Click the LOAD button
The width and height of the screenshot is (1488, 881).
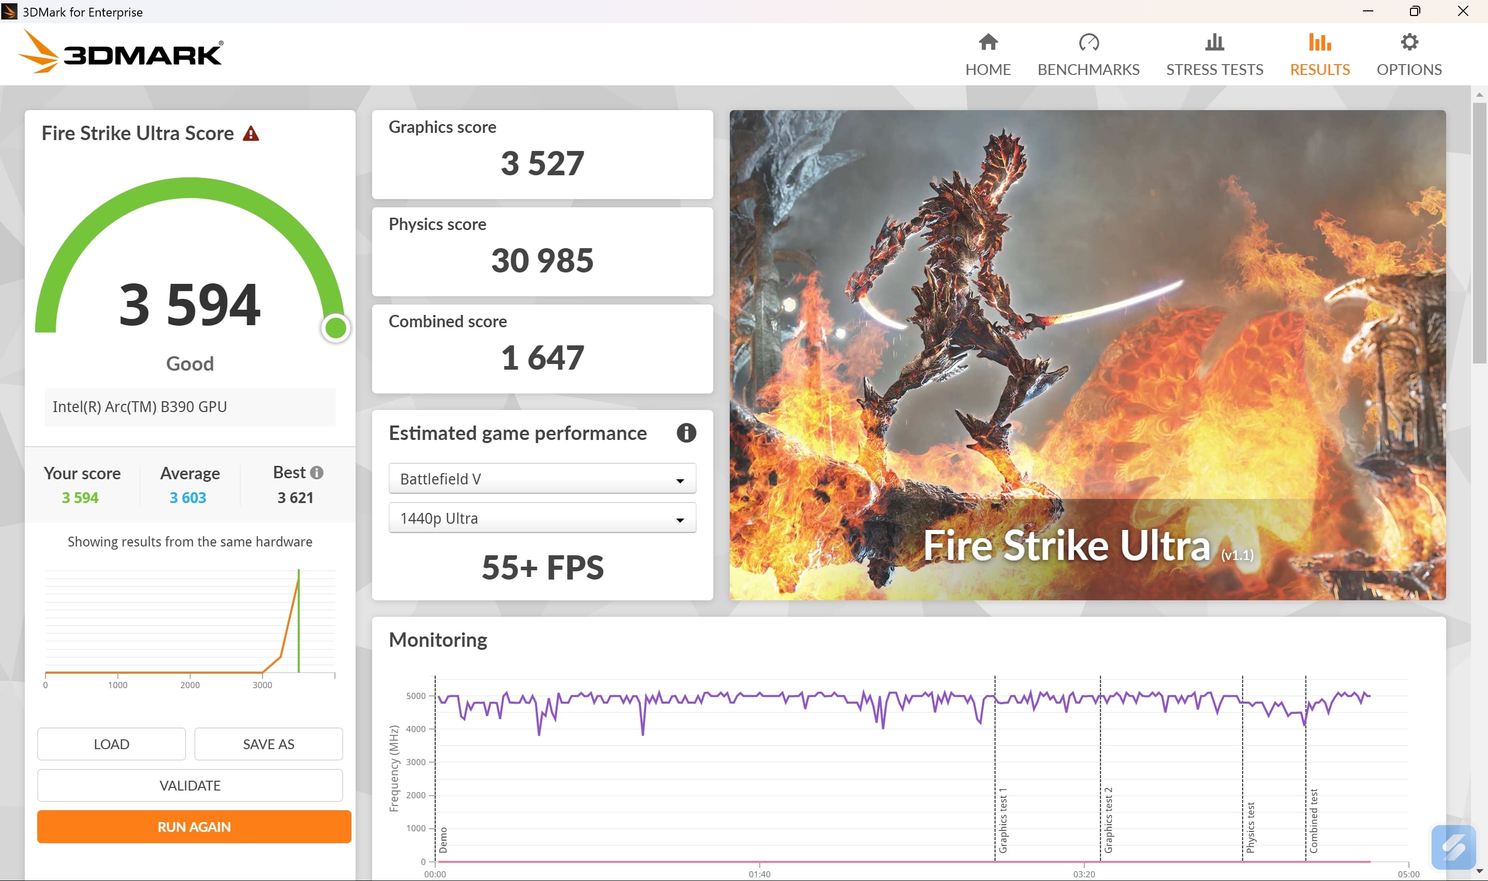tap(111, 744)
